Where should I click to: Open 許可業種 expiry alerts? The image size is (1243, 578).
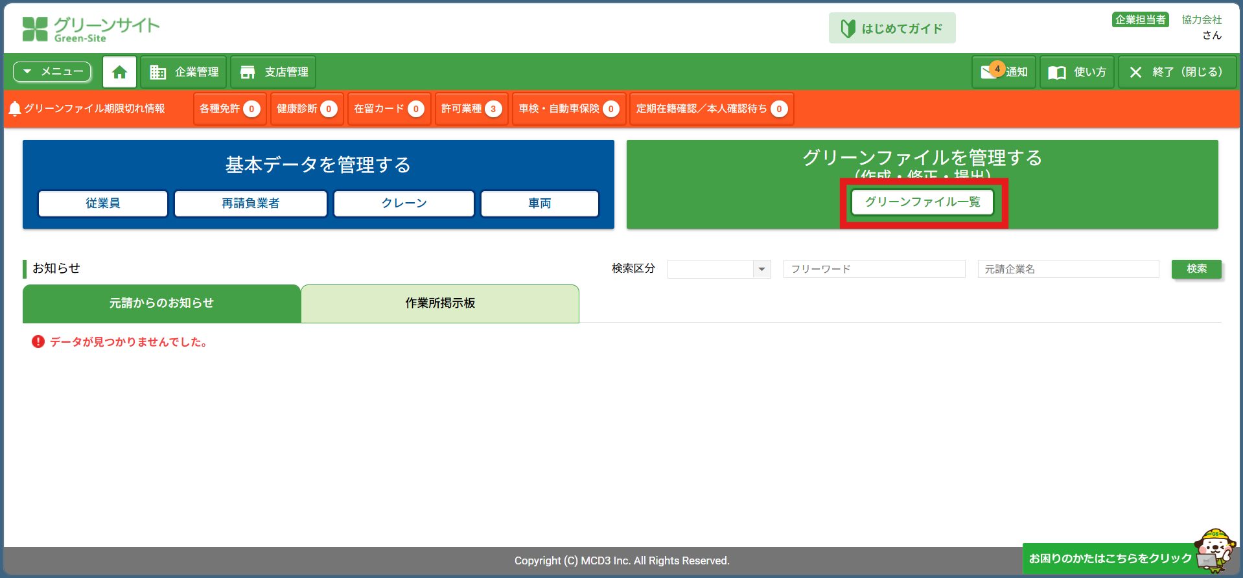[x=471, y=109]
